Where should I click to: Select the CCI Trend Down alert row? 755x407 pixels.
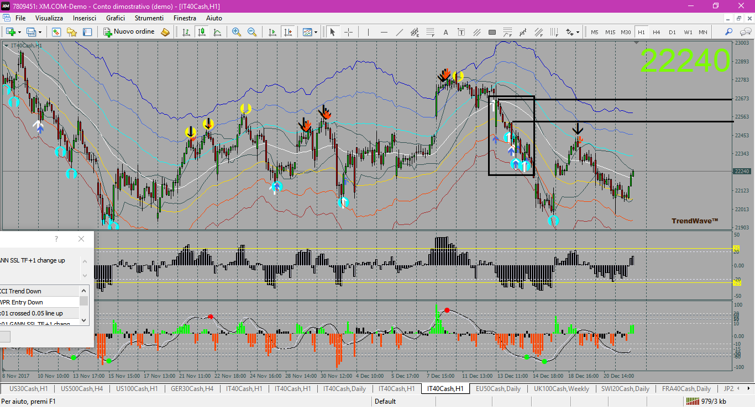[40, 291]
